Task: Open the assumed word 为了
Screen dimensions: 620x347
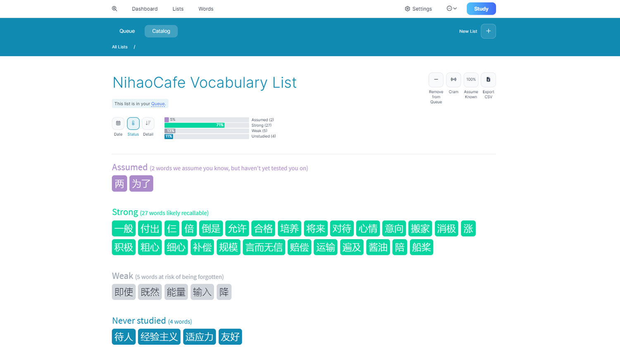Action: tap(141, 183)
